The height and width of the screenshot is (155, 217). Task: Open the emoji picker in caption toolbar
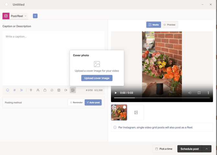click(8, 90)
